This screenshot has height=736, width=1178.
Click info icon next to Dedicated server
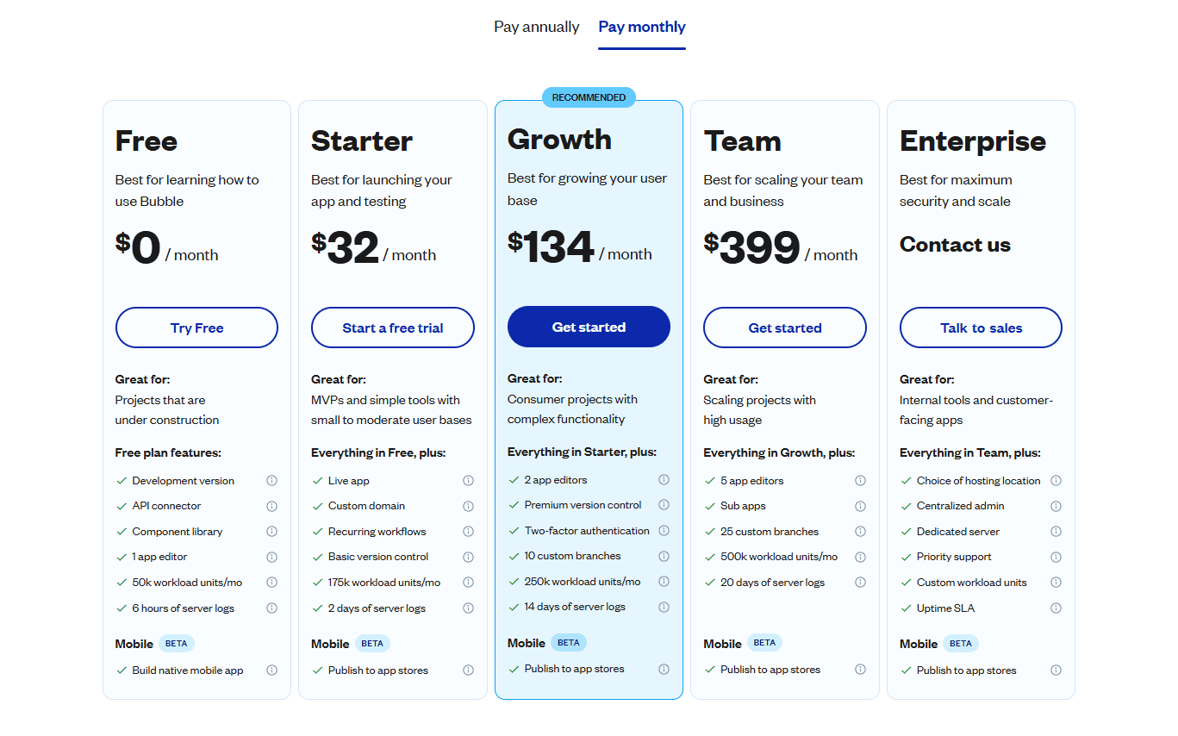pos(1056,532)
